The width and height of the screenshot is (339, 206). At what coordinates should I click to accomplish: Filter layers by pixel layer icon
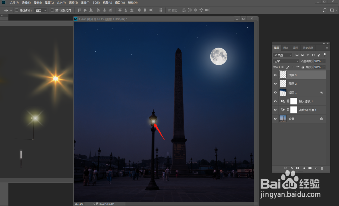(297, 55)
